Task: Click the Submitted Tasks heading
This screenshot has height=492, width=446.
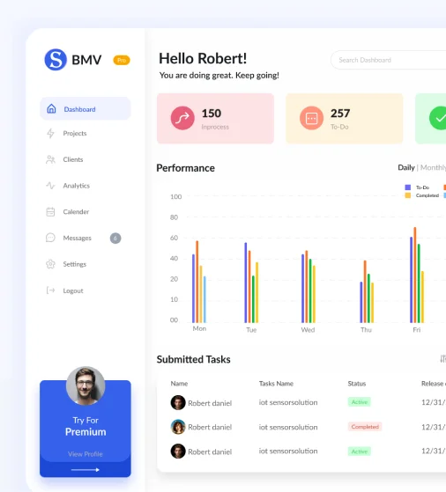Action: pos(194,359)
